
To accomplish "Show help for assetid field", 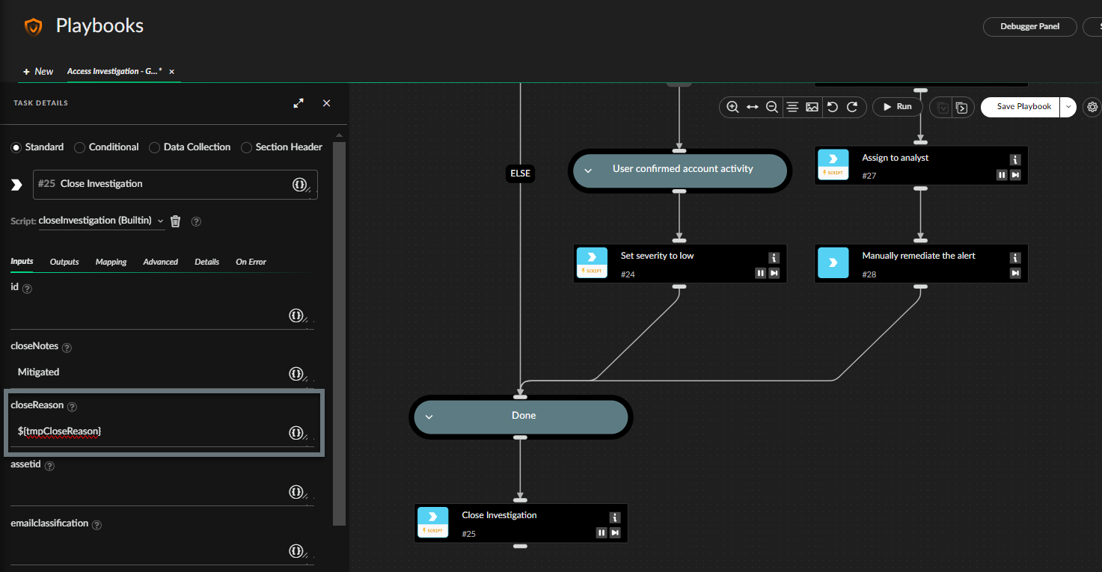I will tap(49, 466).
